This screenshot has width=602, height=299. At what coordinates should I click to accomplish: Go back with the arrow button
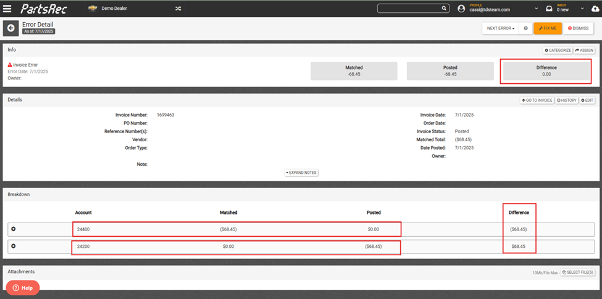coord(10,28)
